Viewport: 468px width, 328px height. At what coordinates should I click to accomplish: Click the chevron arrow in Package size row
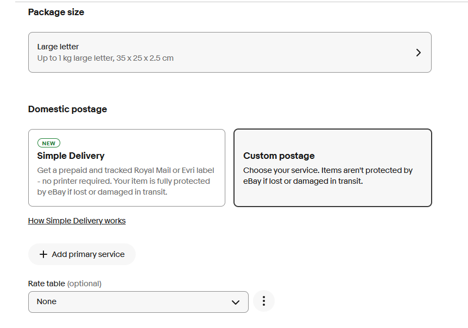(418, 53)
